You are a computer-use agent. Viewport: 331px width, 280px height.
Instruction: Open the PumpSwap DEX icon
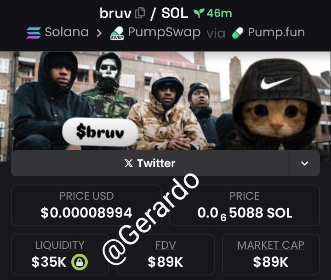117,33
